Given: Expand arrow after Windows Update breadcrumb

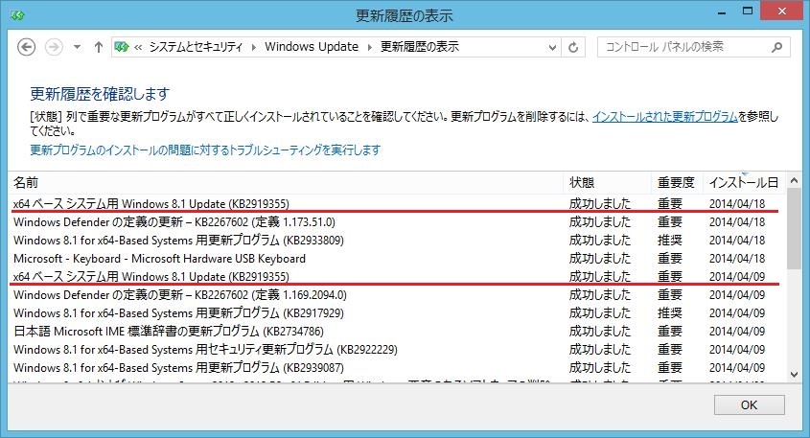Looking at the screenshot, I should [370, 48].
